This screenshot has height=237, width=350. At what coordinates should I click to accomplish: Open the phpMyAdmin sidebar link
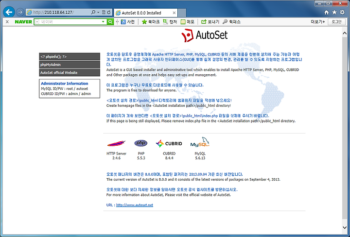click(x=70, y=65)
